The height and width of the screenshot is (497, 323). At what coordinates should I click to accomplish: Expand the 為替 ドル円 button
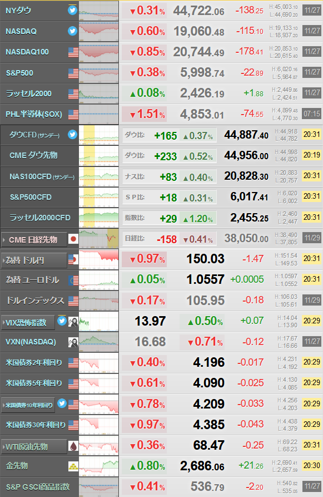(x=34, y=260)
